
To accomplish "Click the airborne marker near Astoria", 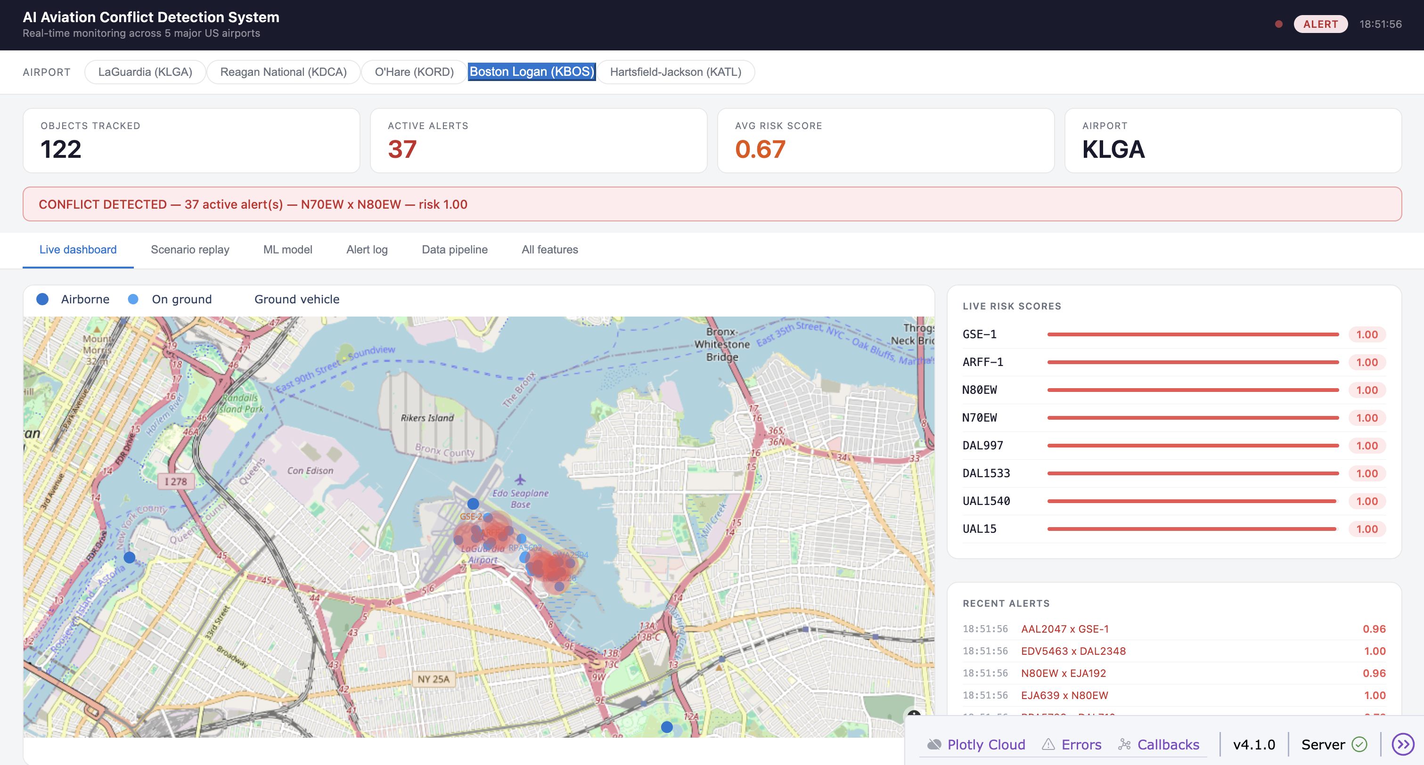I will [x=130, y=557].
